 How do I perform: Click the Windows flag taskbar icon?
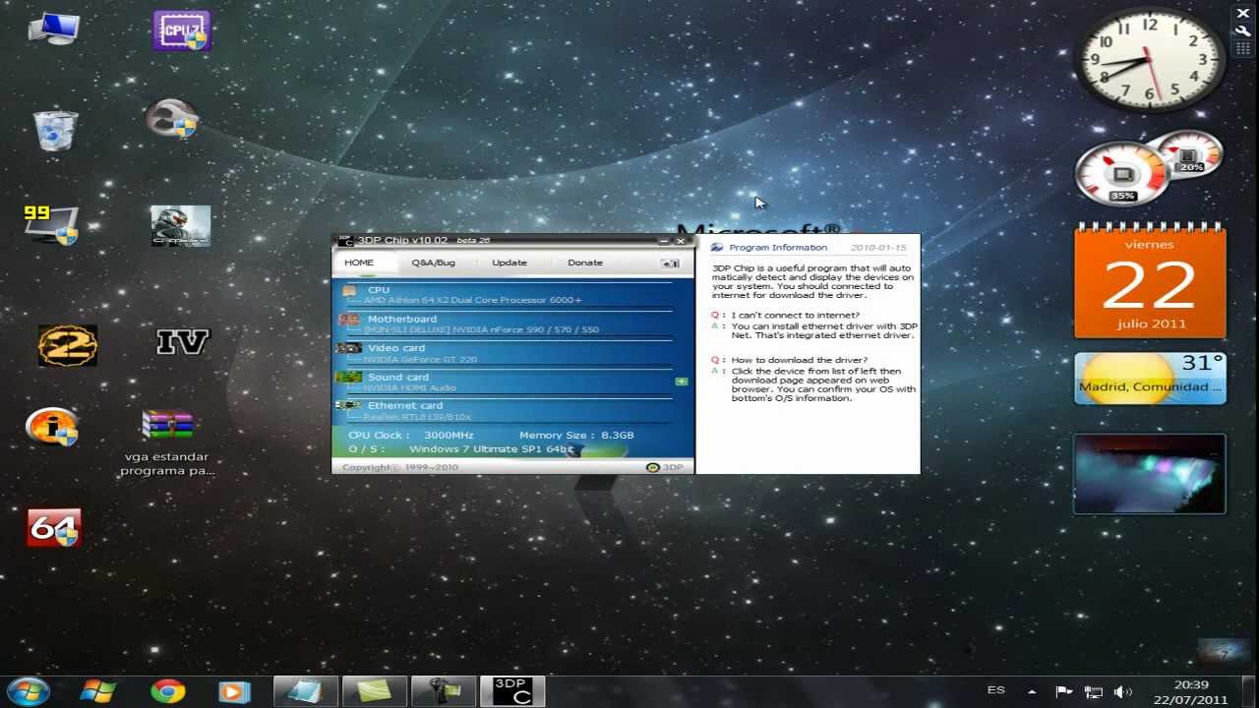(x=98, y=691)
